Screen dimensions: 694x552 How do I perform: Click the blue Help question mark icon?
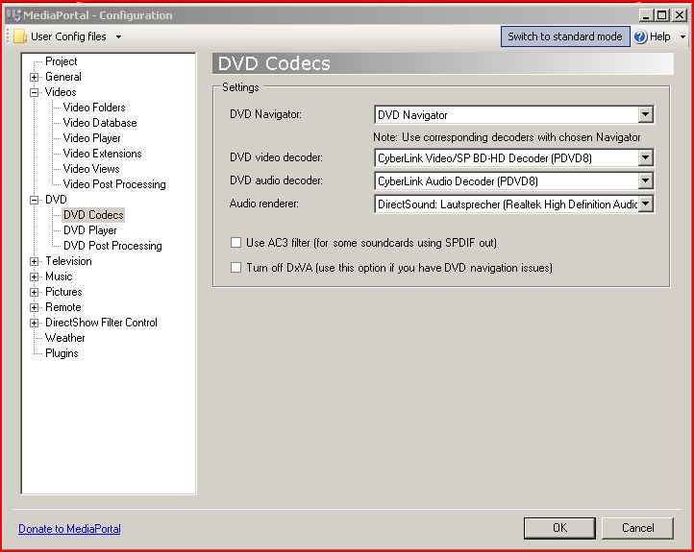[640, 36]
